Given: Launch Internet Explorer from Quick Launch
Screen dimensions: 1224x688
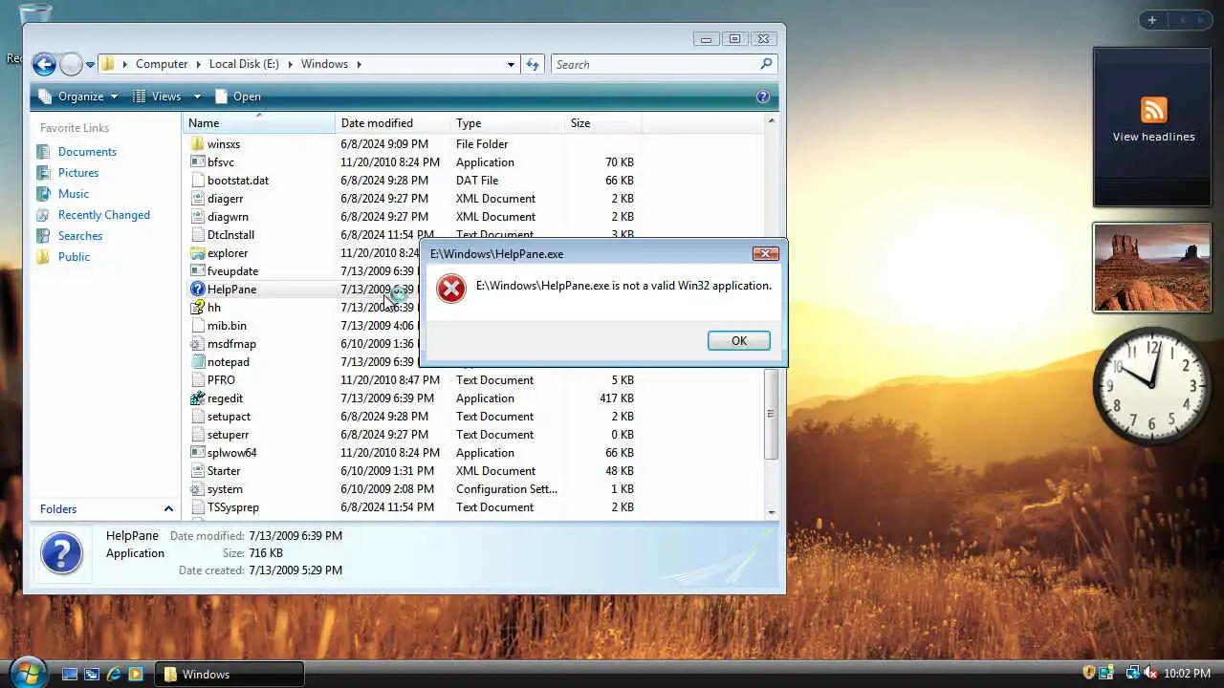Looking at the screenshot, I should (114, 674).
